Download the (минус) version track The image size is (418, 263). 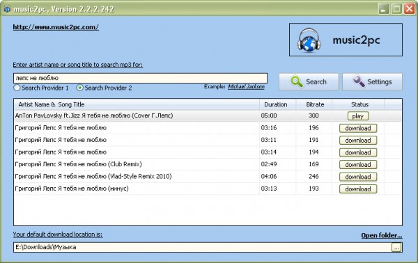(358, 189)
